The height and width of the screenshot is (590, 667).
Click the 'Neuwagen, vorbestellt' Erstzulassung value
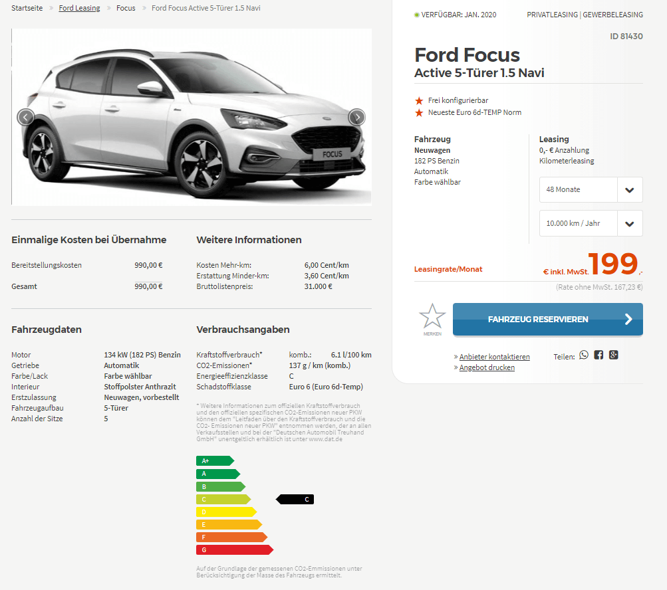point(142,397)
